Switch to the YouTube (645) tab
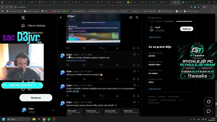This screenshot has width=217, height=122. coord(120,2)
